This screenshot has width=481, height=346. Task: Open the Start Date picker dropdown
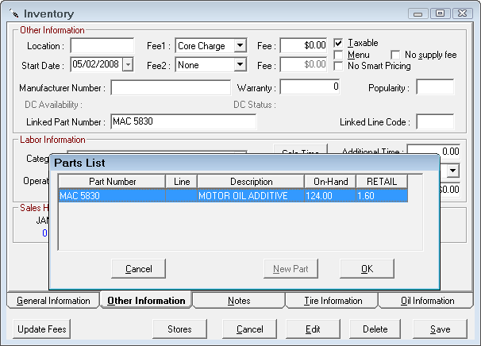click(129, 64)
